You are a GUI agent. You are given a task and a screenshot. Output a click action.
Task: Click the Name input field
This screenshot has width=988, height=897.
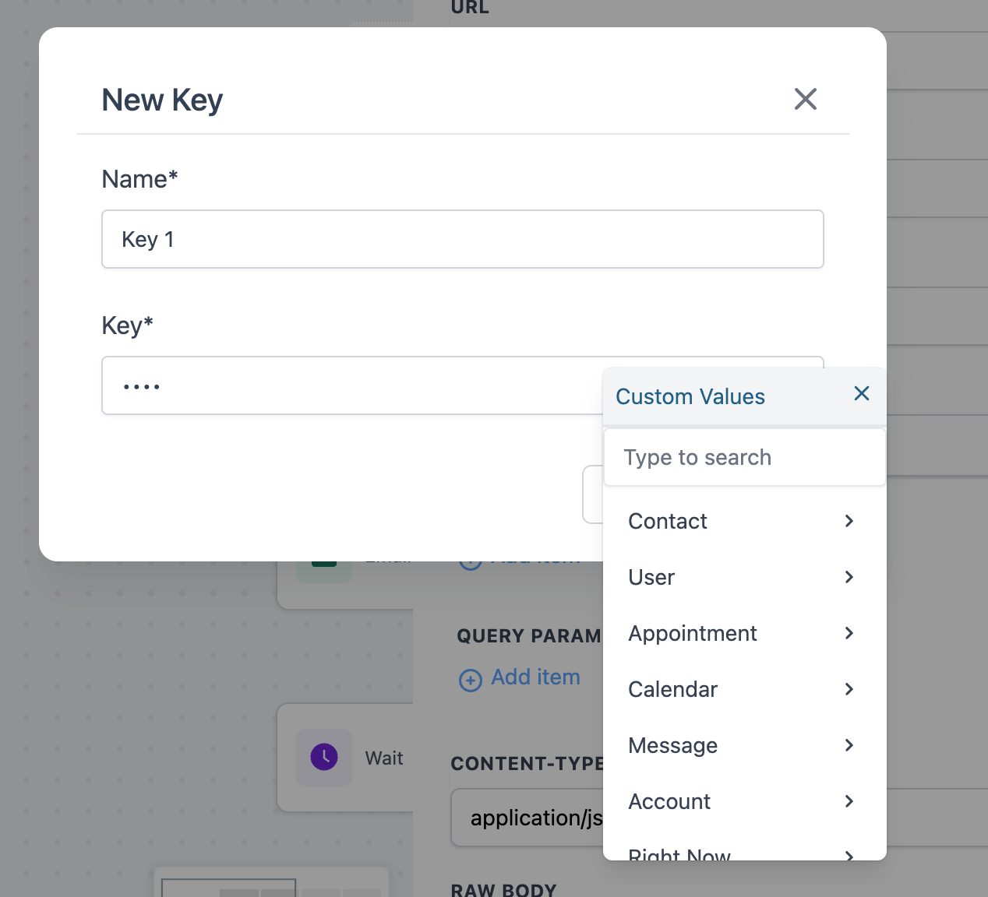click(462, 239)
